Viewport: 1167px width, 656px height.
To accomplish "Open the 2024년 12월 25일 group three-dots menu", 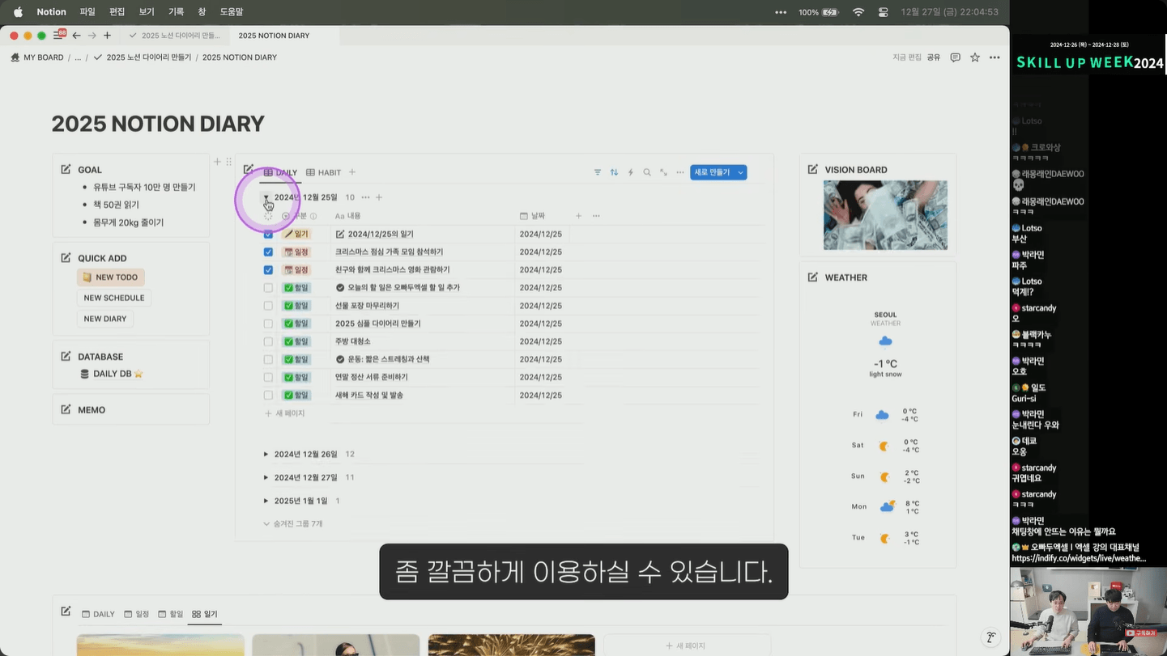I will [365, 197].
